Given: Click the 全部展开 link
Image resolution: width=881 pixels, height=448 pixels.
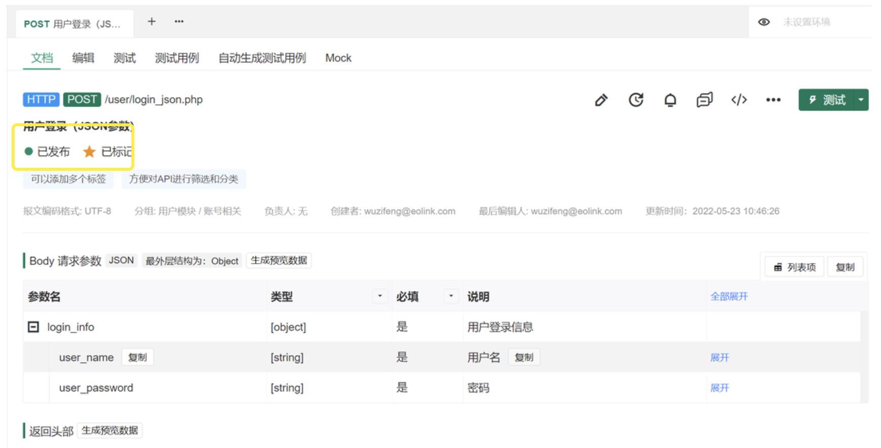Looking at the screenshot, I should 729,296.
